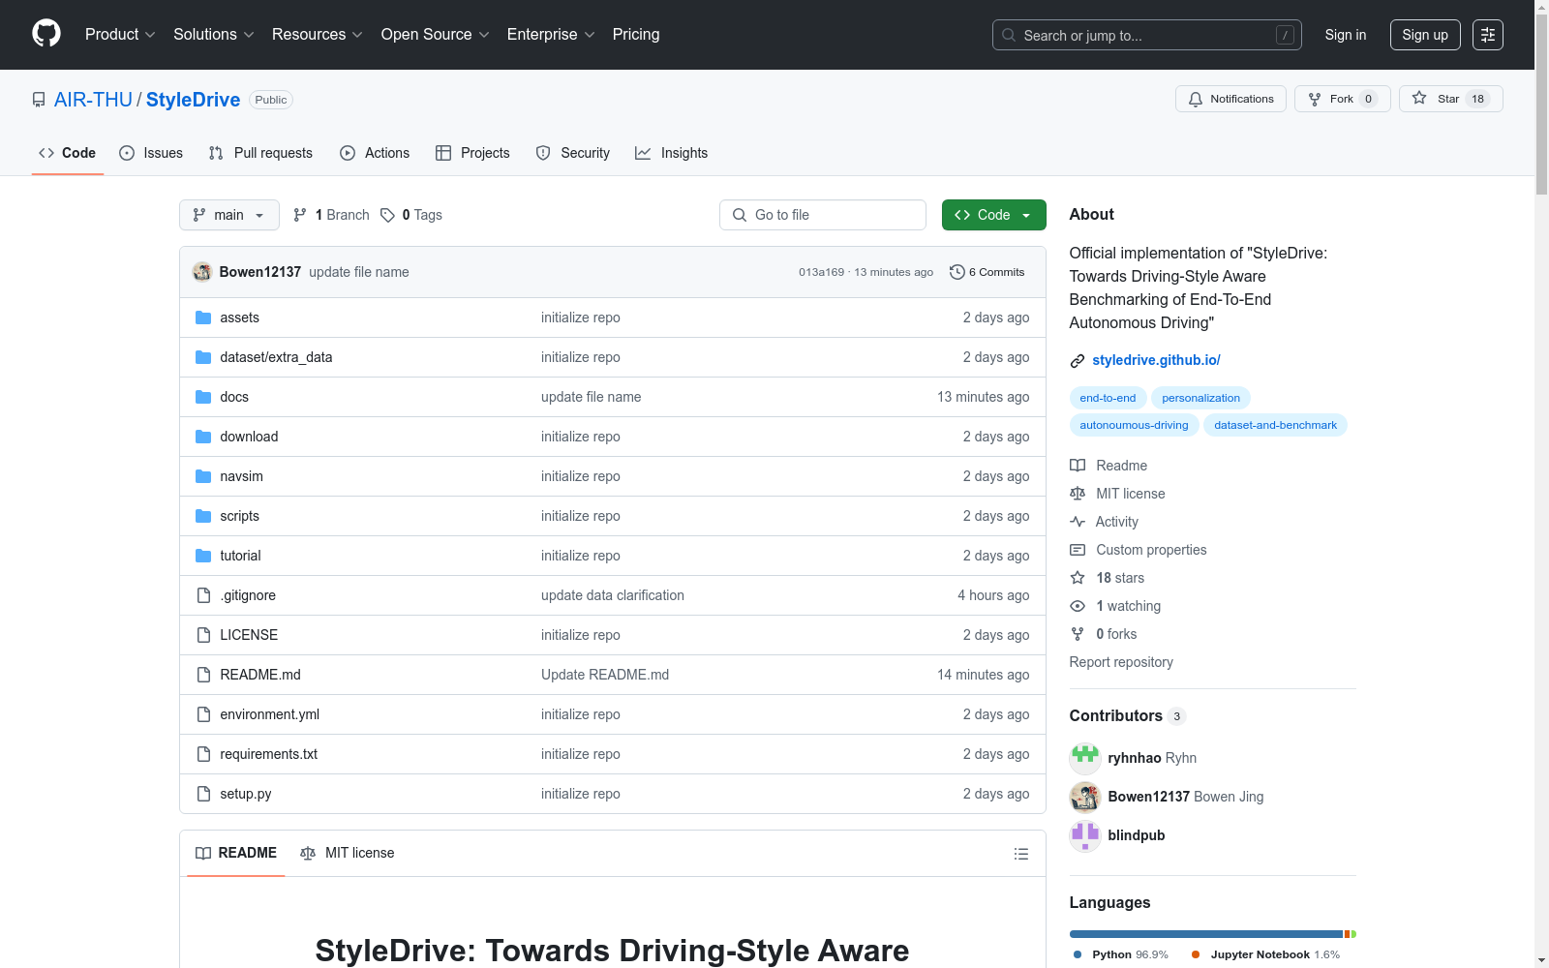Click the AIR-THU organization link
The height and width of the screenshot is (968, 1549).
coord(93,100)
